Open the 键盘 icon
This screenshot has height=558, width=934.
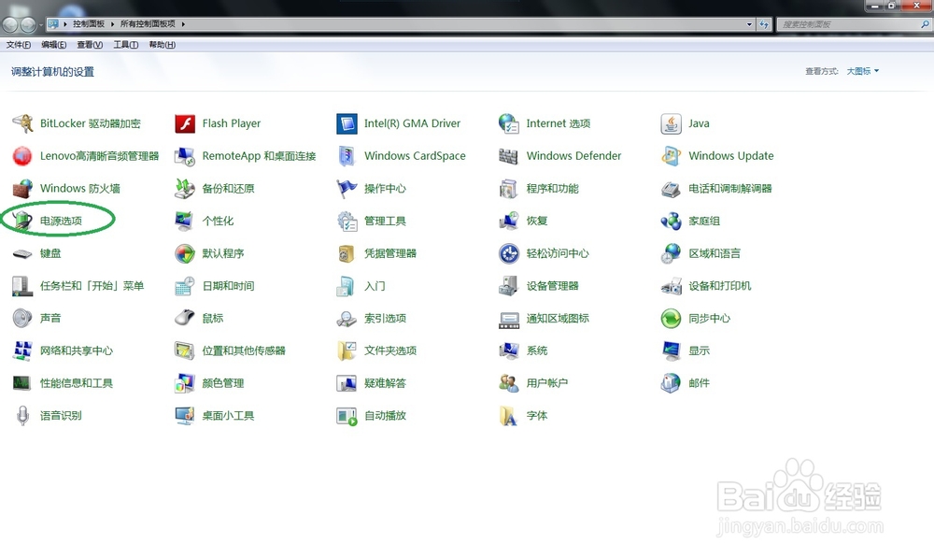pos(22,253)
